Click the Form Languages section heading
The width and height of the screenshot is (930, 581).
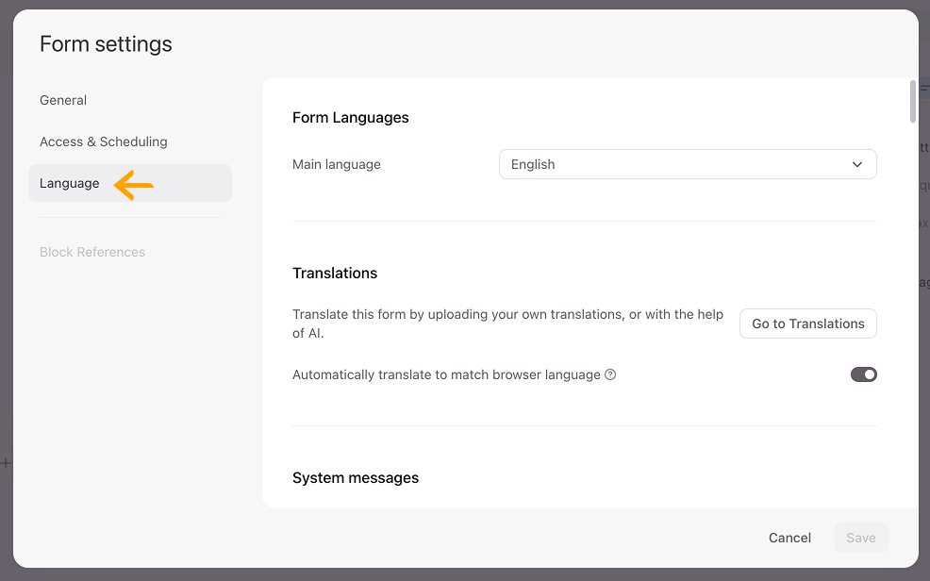[351, 118]
